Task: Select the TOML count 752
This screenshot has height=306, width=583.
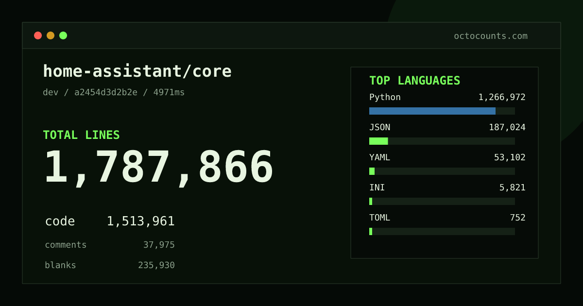Action: pyautogui.click(x=517, y=218)
